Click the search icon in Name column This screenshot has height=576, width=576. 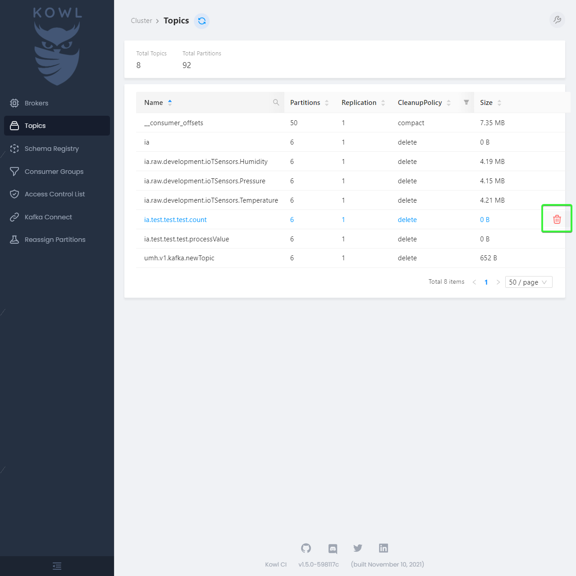(276, 103)
